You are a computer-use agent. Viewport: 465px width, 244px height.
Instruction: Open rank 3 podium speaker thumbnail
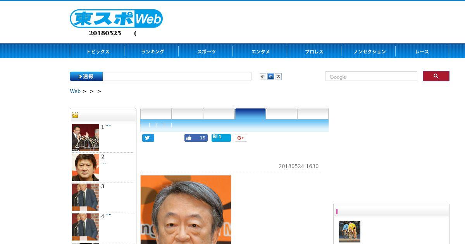[86, 197]
